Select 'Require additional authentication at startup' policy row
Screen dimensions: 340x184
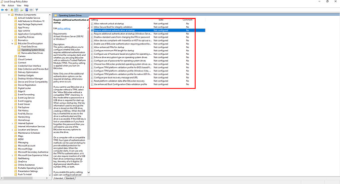coord(148,31)
